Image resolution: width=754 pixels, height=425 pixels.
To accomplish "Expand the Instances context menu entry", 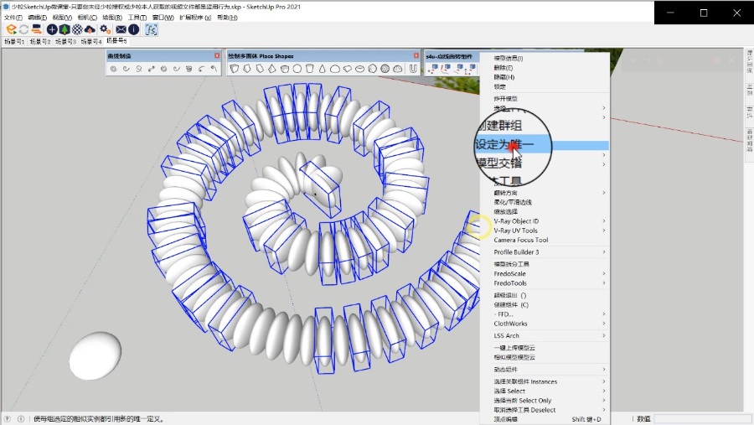I will 545,381.
